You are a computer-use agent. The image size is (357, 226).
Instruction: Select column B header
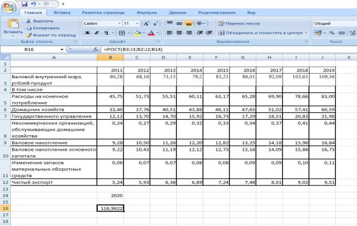tap(110, 58)
